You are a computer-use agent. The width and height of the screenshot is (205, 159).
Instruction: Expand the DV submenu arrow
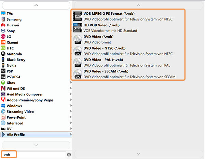71,129
